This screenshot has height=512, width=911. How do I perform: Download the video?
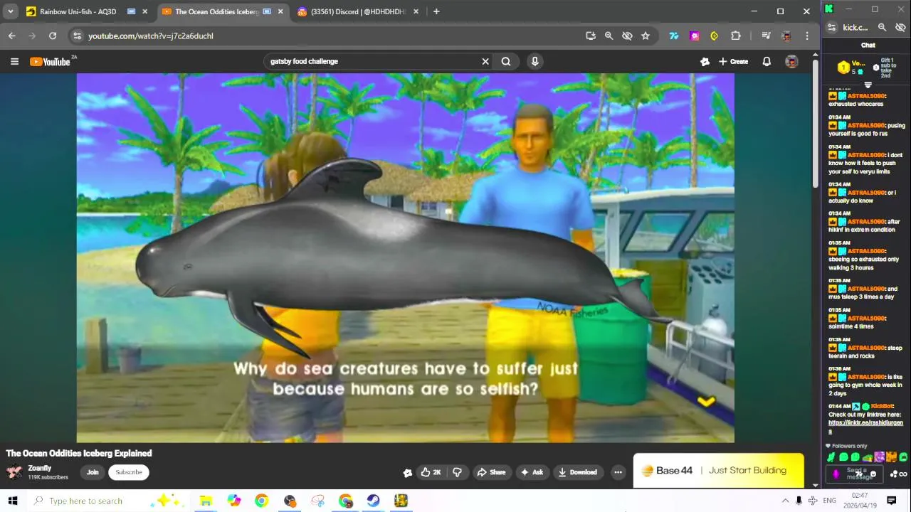click(577, 472)
